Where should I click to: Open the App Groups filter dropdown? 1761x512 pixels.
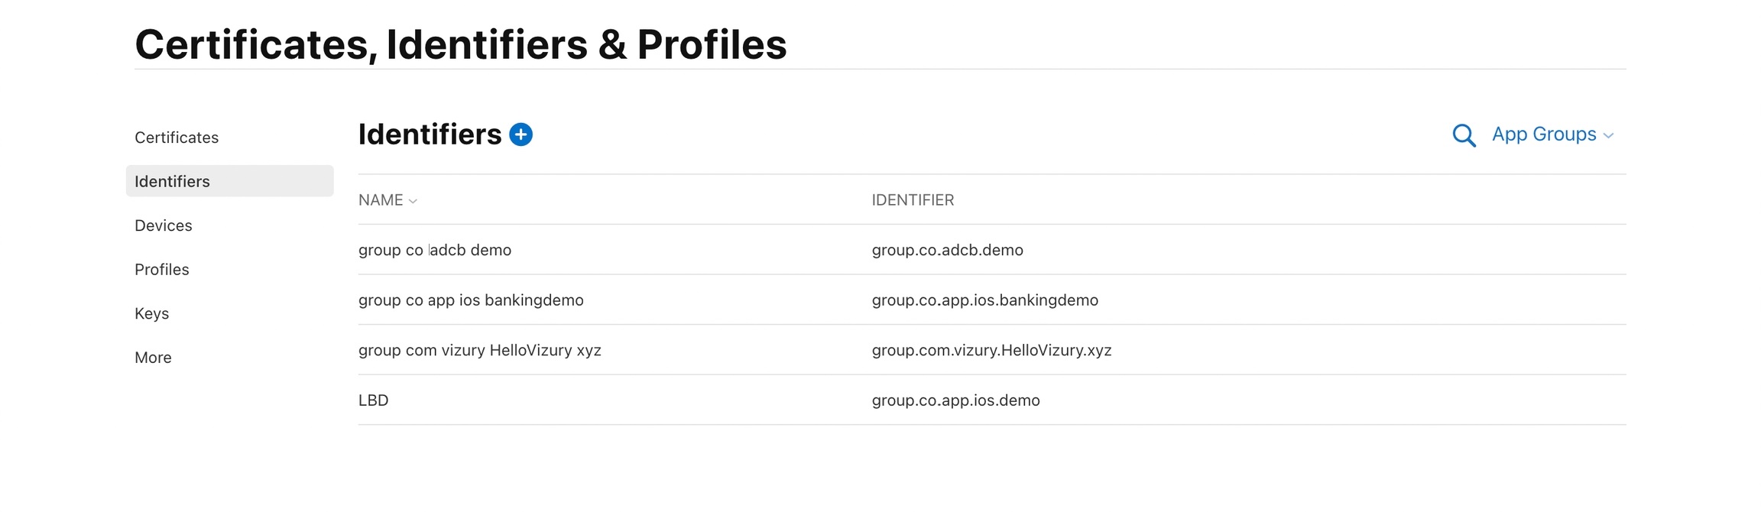coord(1544,134)
